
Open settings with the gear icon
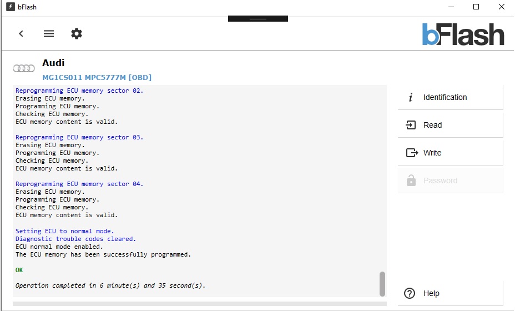click(77, 33)
